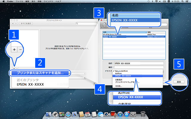This screenshot has width=191, height=119.
Task: Open the ウインドウ menu in menu bar
Action: 48,2
